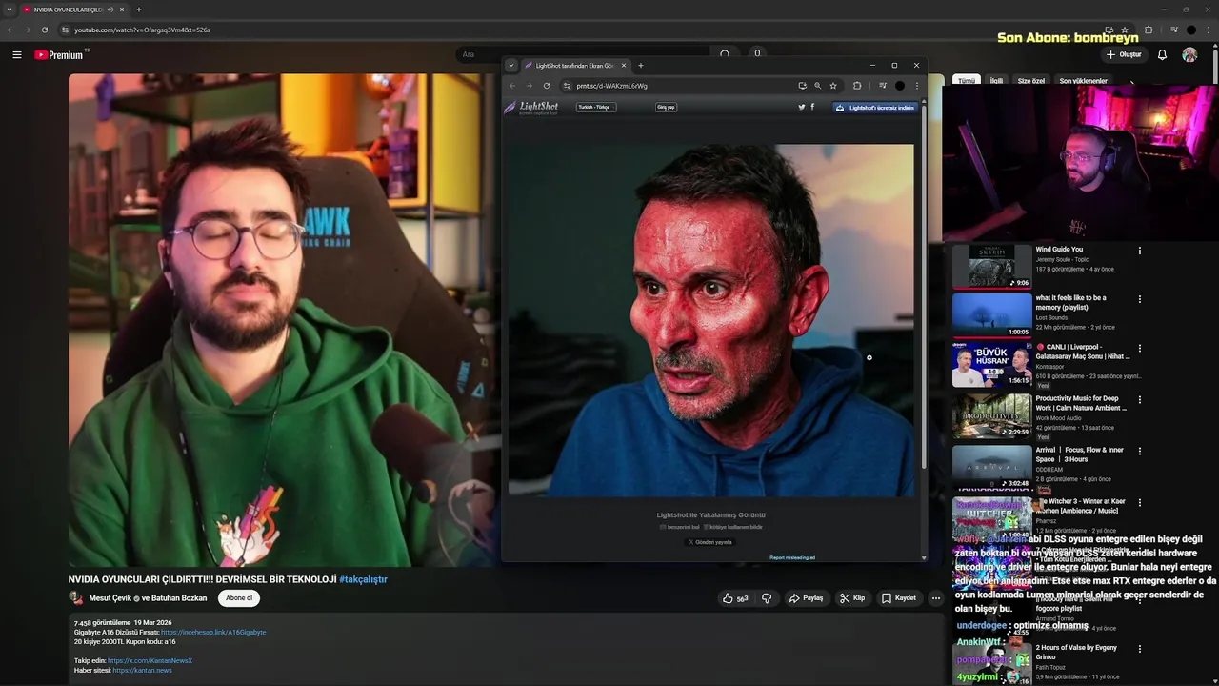Select the Tümü filter chip

coord(967,81)
